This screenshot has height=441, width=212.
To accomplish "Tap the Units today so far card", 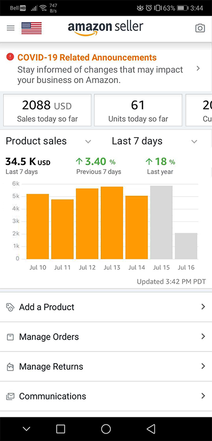I will (138, 110).
